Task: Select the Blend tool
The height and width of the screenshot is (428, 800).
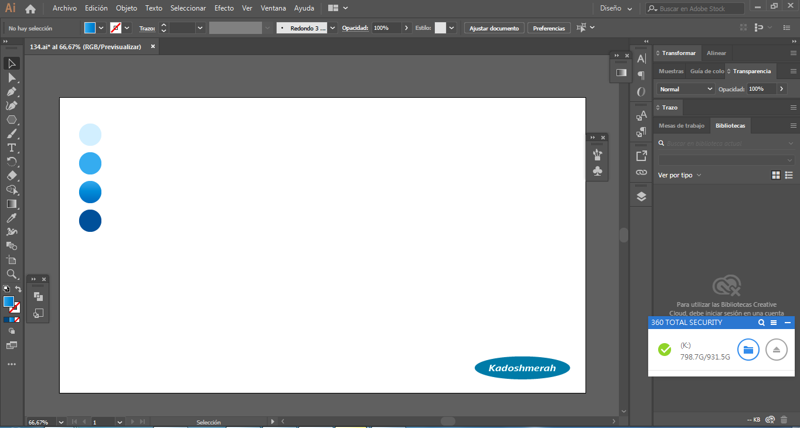Action: pyautogui.click(x=11, y=246)
